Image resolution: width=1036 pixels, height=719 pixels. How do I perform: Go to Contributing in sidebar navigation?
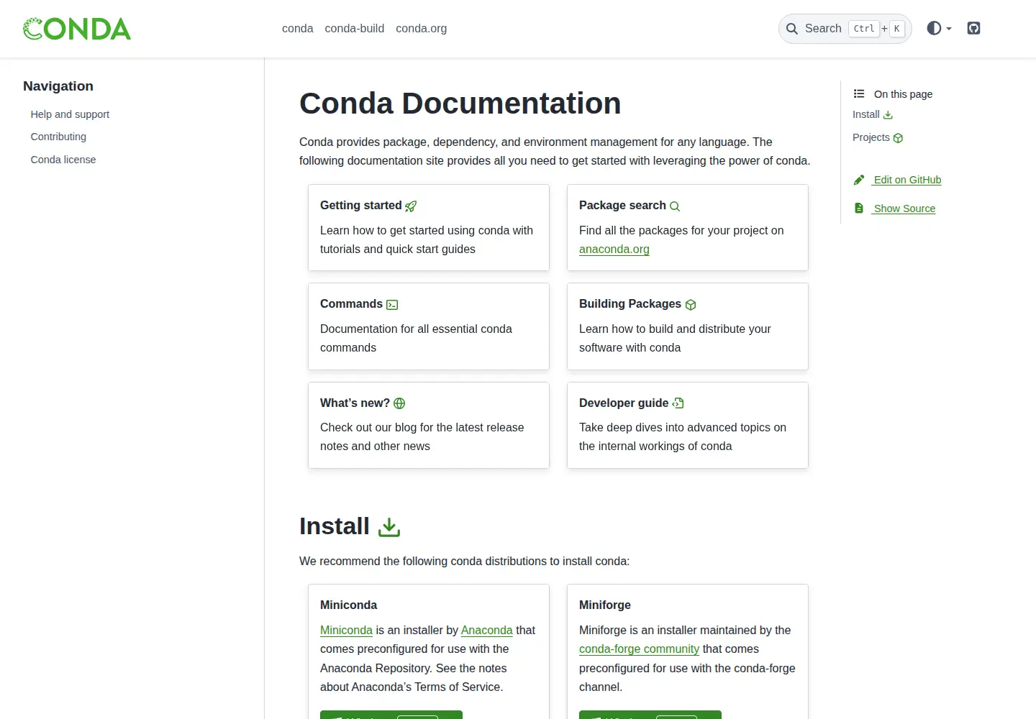pos(58,137)
